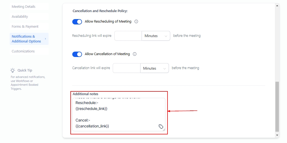Screen dimensions: 287x143
Task: Click the scrollbar up arrow
Action: point(277,5)
